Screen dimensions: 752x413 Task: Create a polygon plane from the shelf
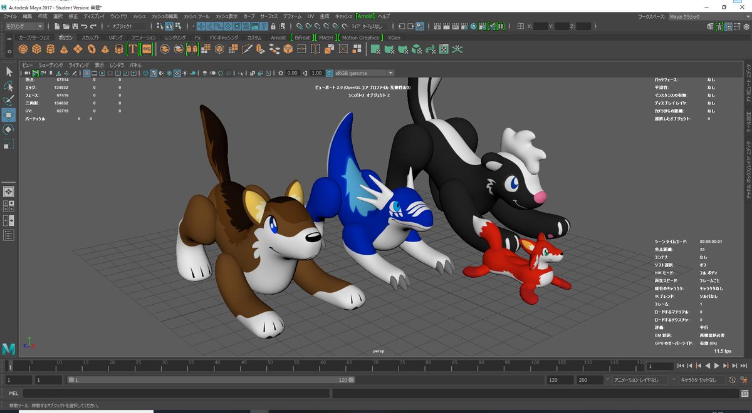[77, 49]
